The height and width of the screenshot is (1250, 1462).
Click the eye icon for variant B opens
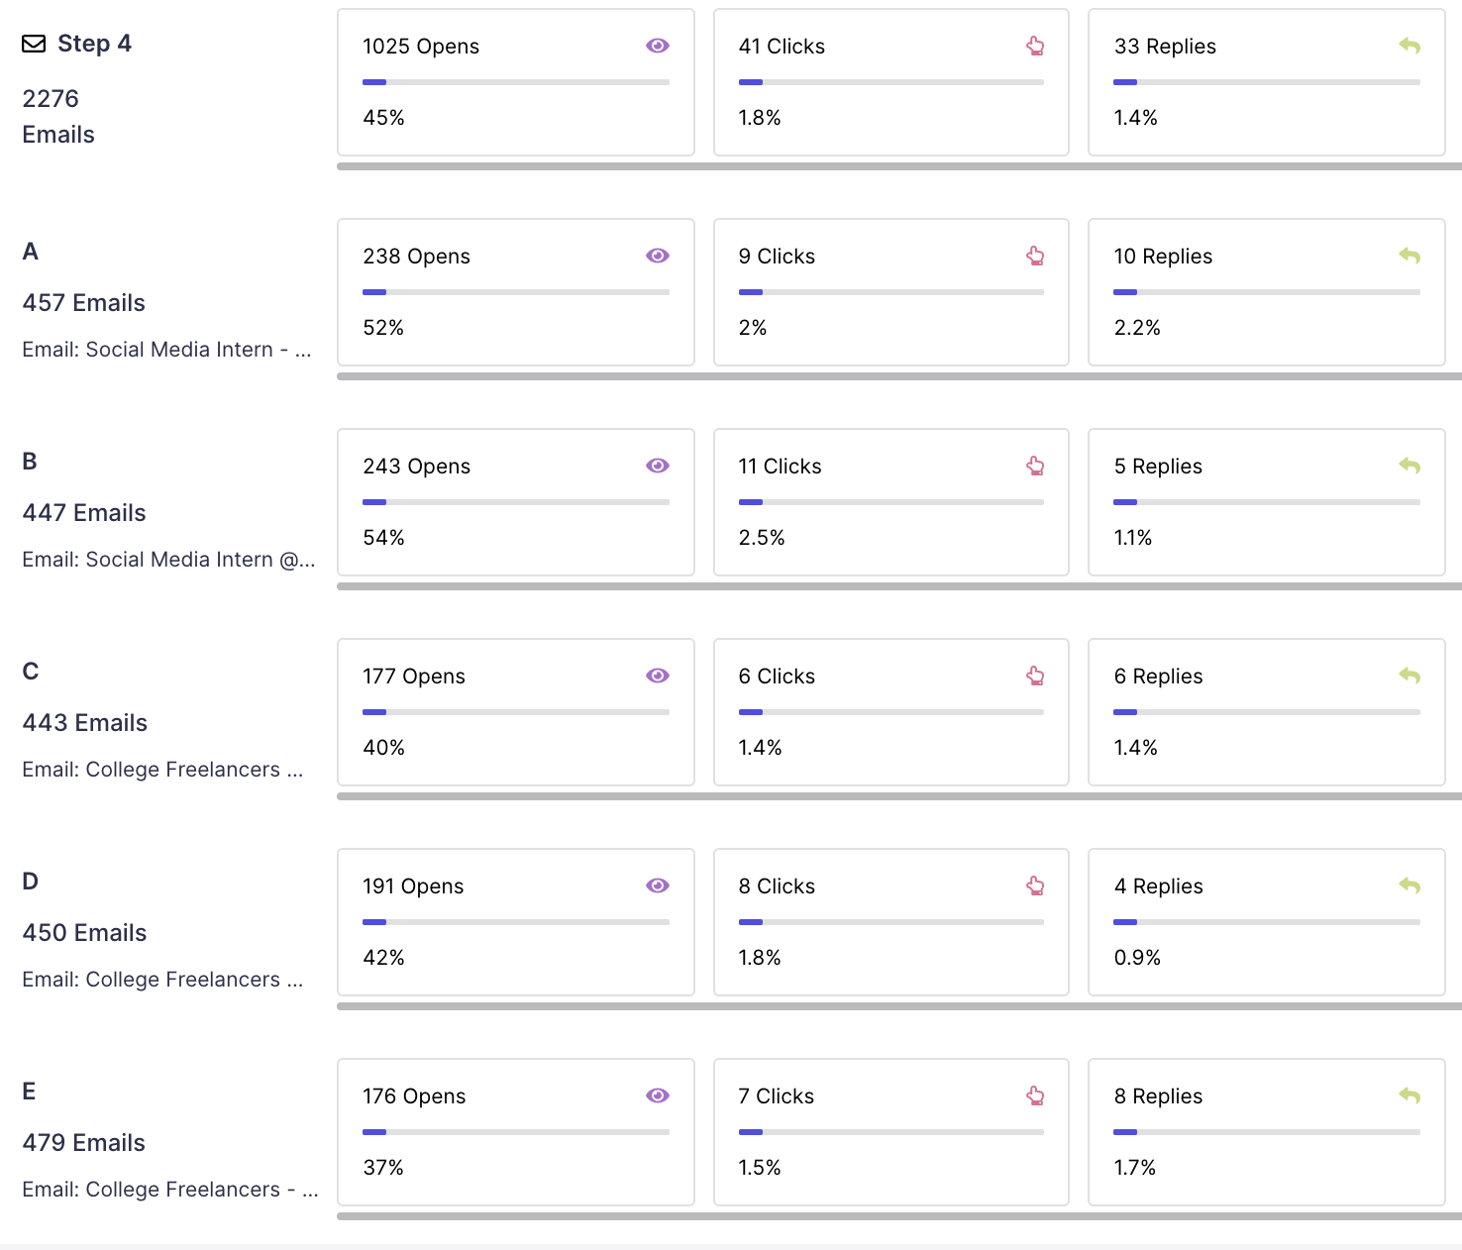(x=657, y=466)
